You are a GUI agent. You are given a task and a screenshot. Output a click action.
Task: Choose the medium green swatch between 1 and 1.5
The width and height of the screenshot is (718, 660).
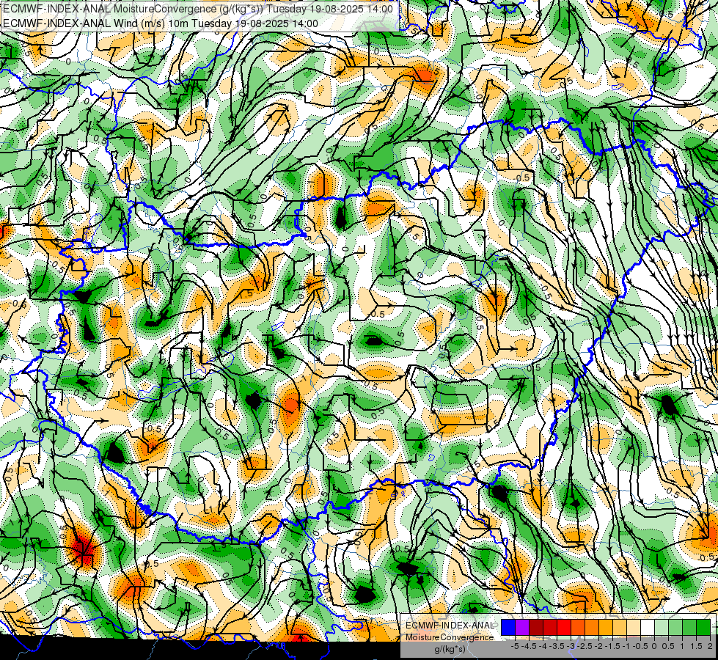click(x=689, y=628)
